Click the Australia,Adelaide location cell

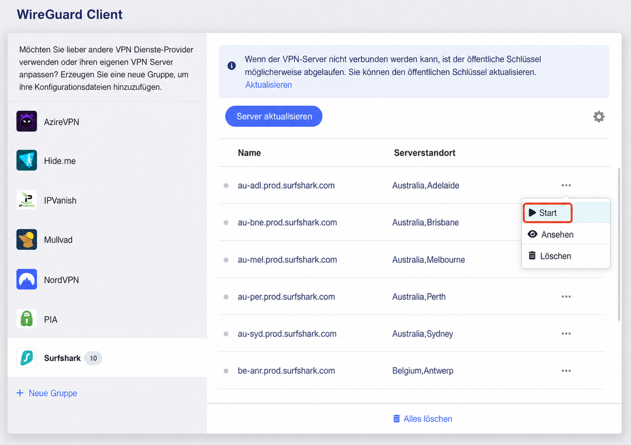coord(426,186)
